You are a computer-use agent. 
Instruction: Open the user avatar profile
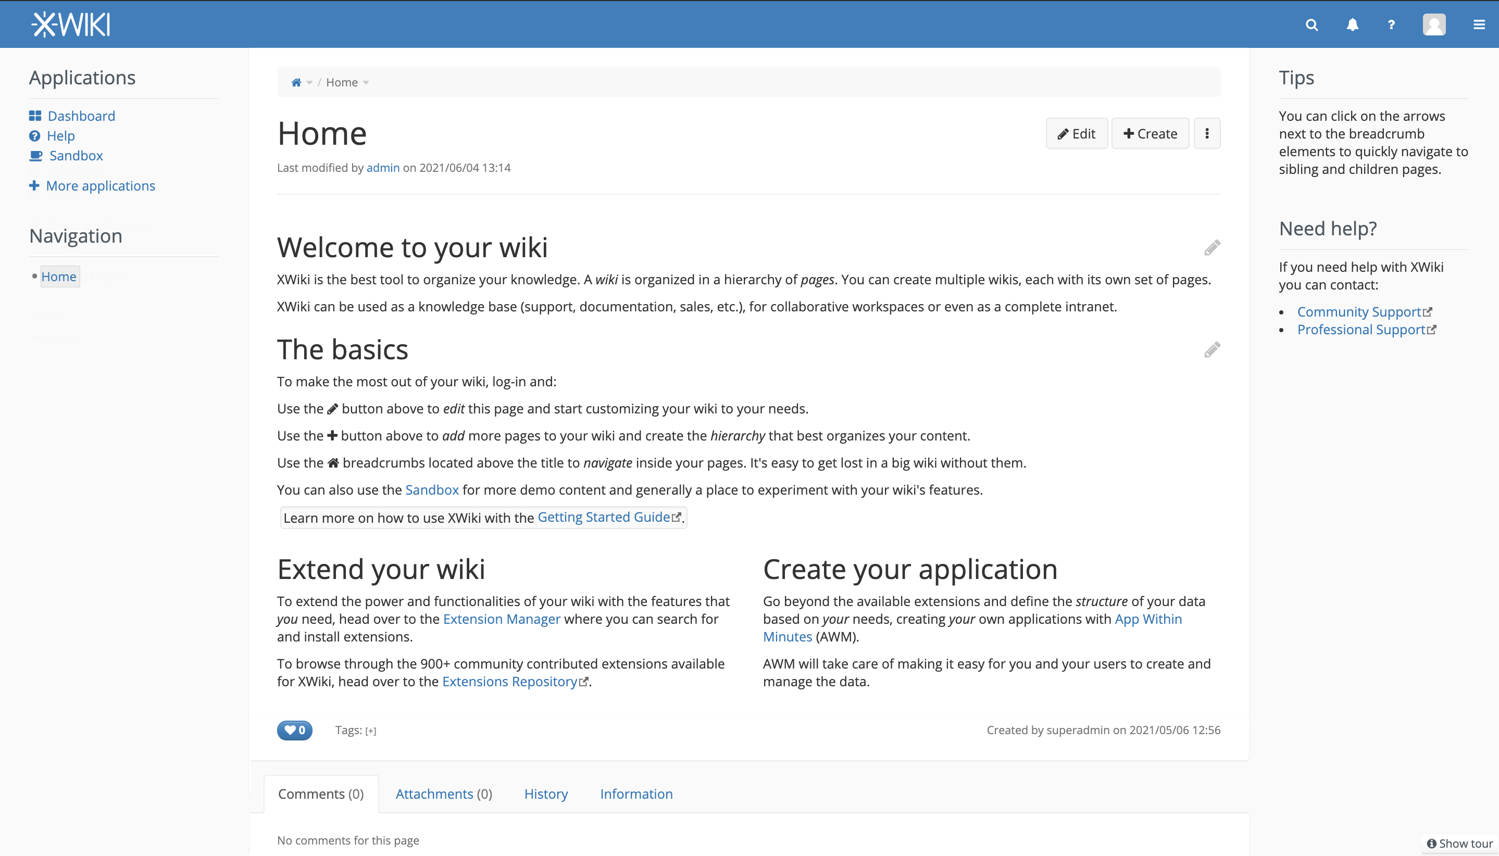[x=1434, y=24]
